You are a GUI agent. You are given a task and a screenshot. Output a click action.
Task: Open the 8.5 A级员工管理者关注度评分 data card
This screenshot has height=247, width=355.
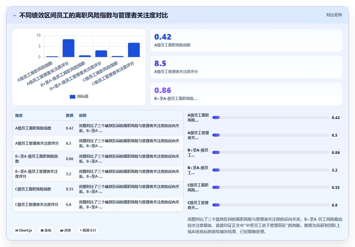click(x=246, y=67)
